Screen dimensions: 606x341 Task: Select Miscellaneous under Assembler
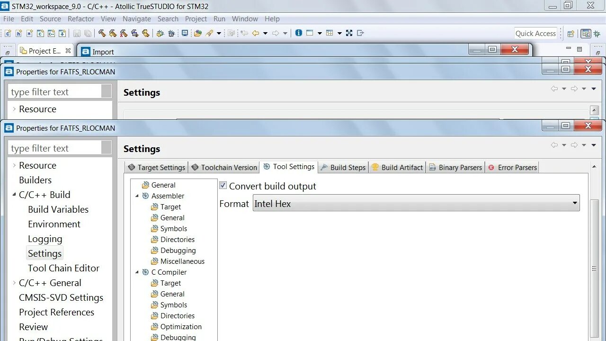(182, 261)
